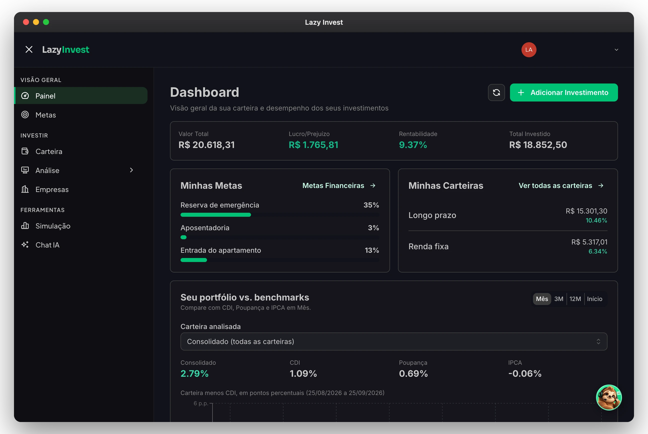Viewport: 648px width, 434px height.
Task: Click the Análise monitor icon
Action: click(25, 170)
